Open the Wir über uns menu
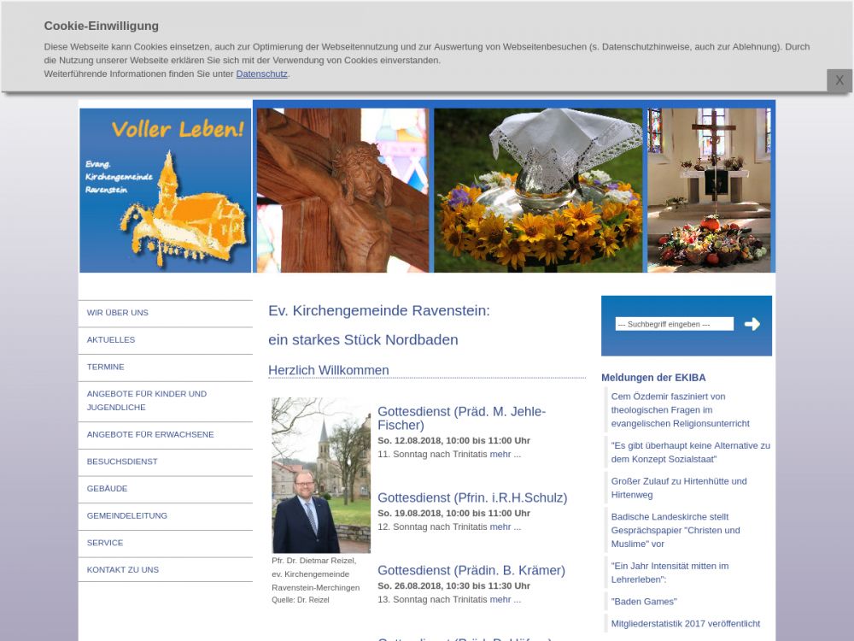The height and width of the screenshot is (641, 854). pyautogui.click(x=118, y=313)
